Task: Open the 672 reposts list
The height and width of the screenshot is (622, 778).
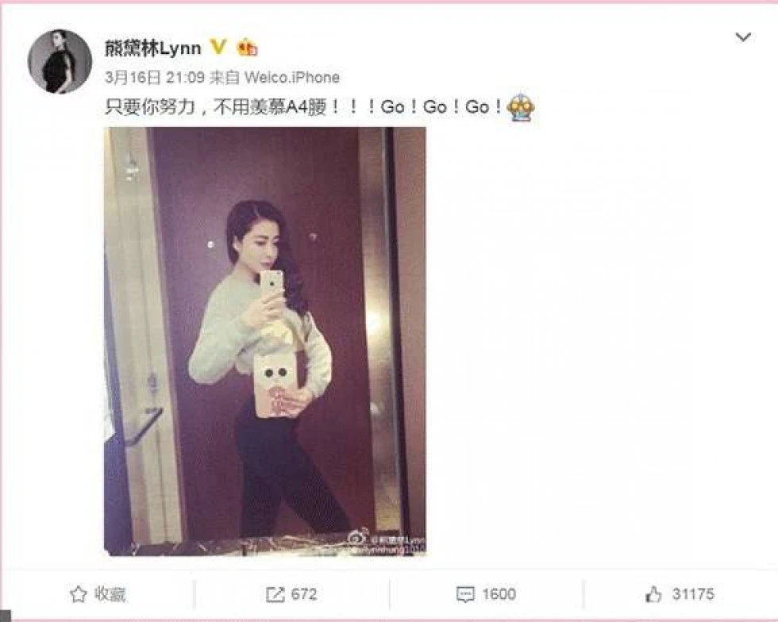Action: click(x=292, y=593)
